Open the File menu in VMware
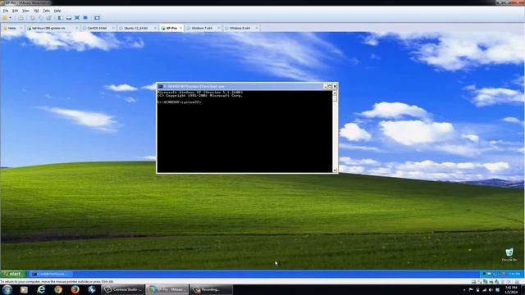The image size is (525, 295). point(6,11)
